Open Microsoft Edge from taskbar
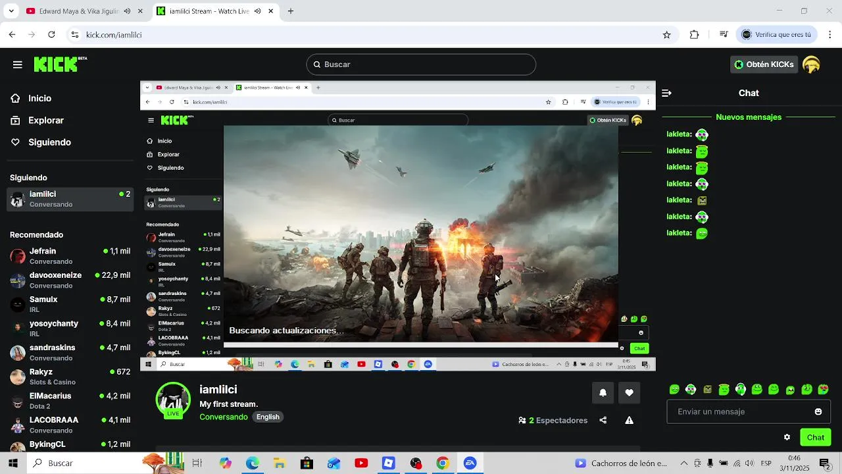The width and height of the screenshot is (842, 474). click(253, 463)
